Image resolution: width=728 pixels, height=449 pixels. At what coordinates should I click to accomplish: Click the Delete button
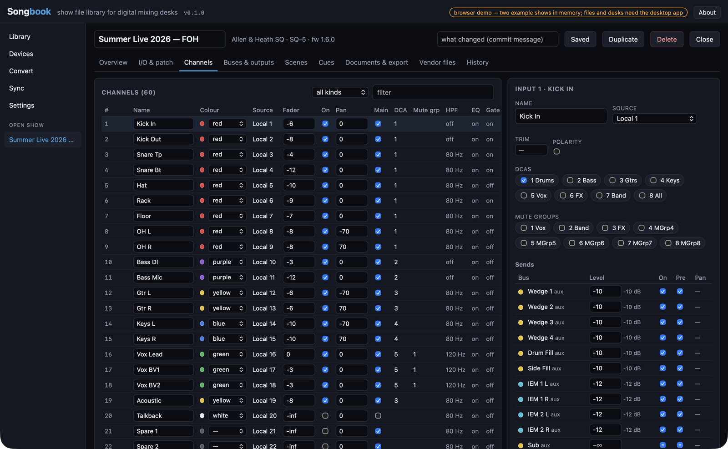click(x=667, y=40)
